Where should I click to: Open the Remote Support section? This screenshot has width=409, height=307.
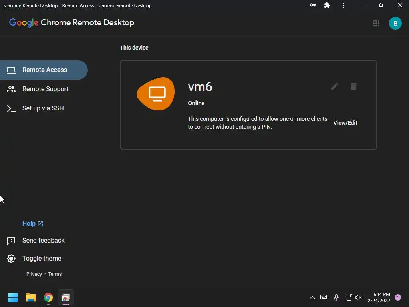point(44,89)
